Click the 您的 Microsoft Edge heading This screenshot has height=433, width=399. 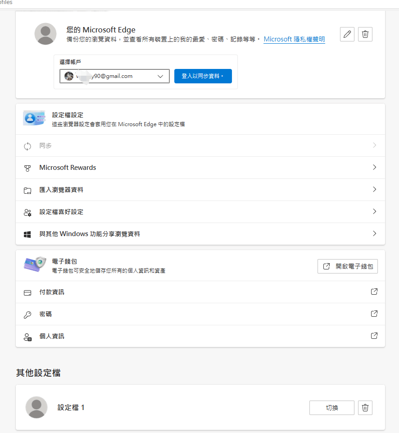(x=101, y=30)
